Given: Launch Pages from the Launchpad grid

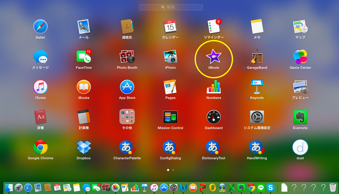Looking at the screenshot, I should click(170, 87).
